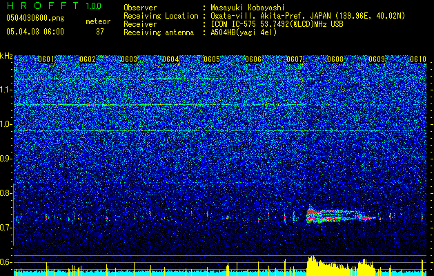Viewport: 434px width, 276px height.
Task: Select the observer name Masayuki Kobayashi
Action: 248,8
